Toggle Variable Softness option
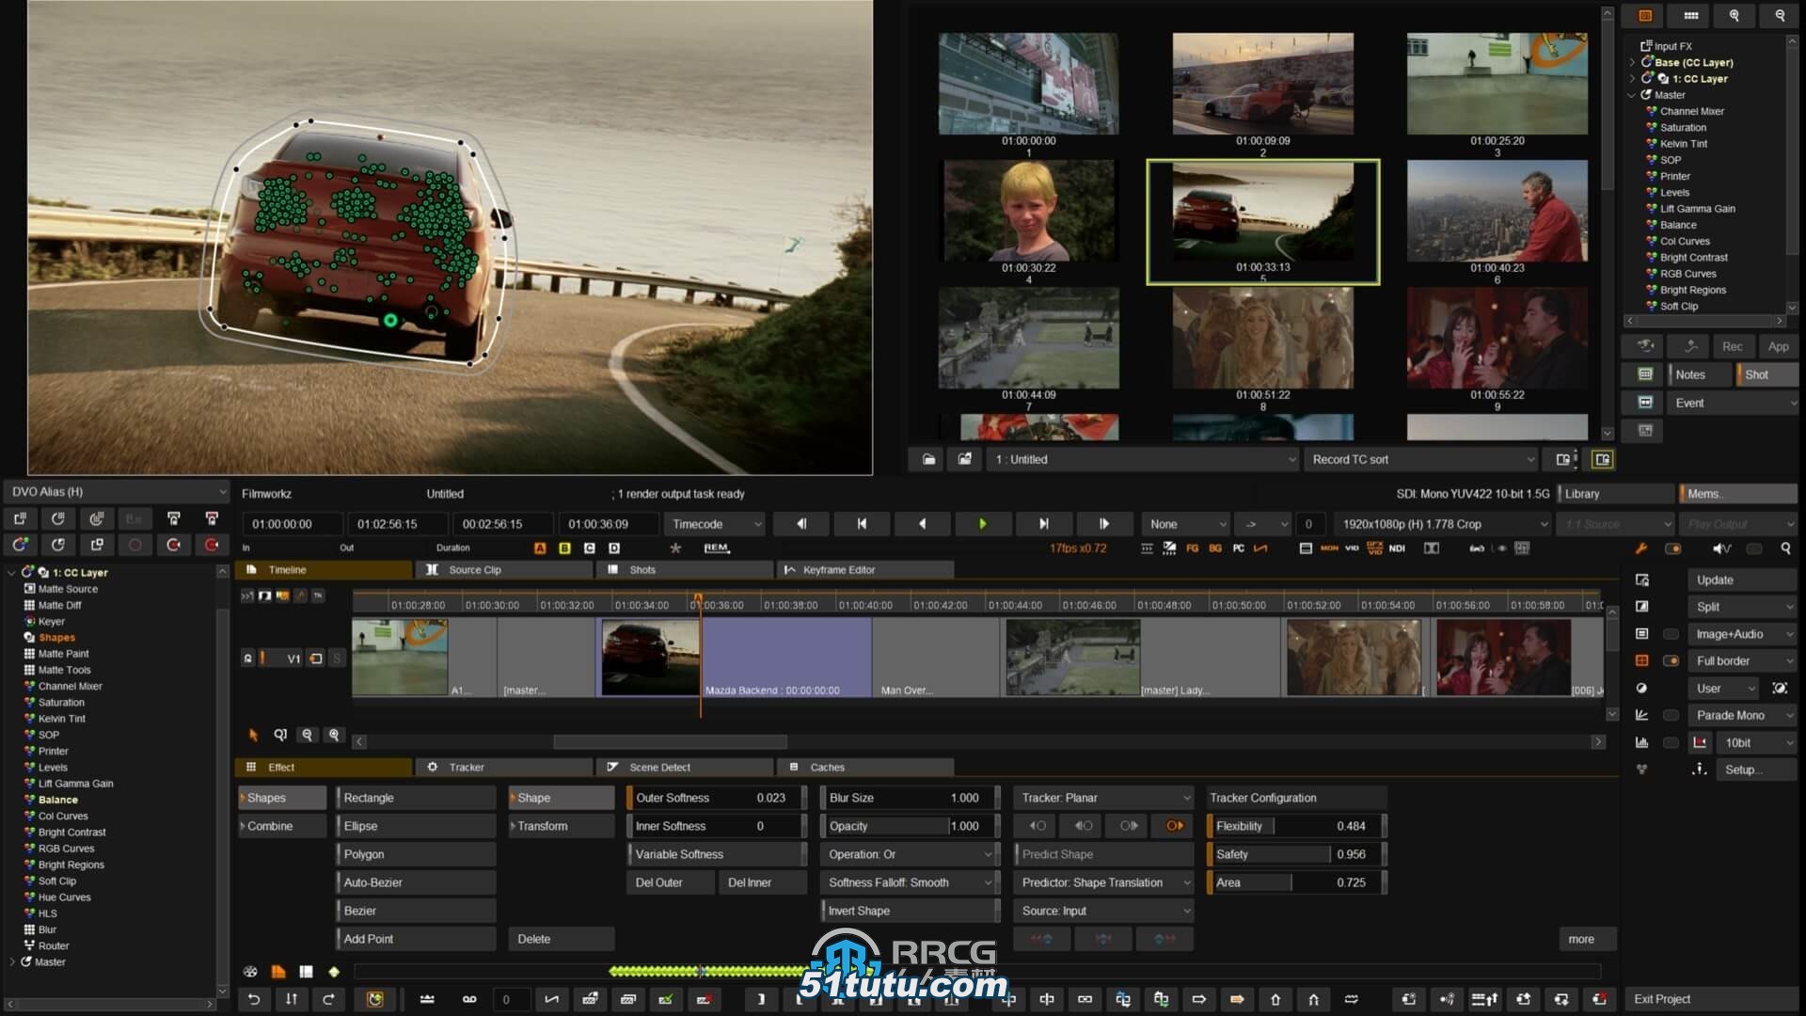This screenshot has width=1806, height=1016. coord(717,854)
